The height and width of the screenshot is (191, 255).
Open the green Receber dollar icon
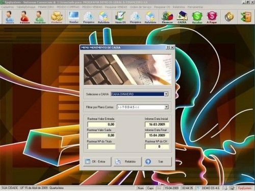pos(197,17)
